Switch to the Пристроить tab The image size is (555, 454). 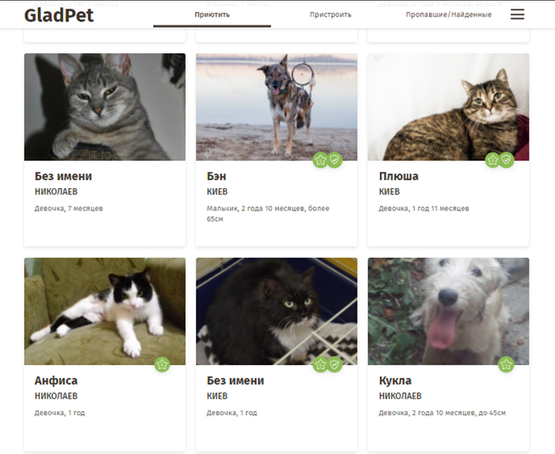click(x=331, y=15)
